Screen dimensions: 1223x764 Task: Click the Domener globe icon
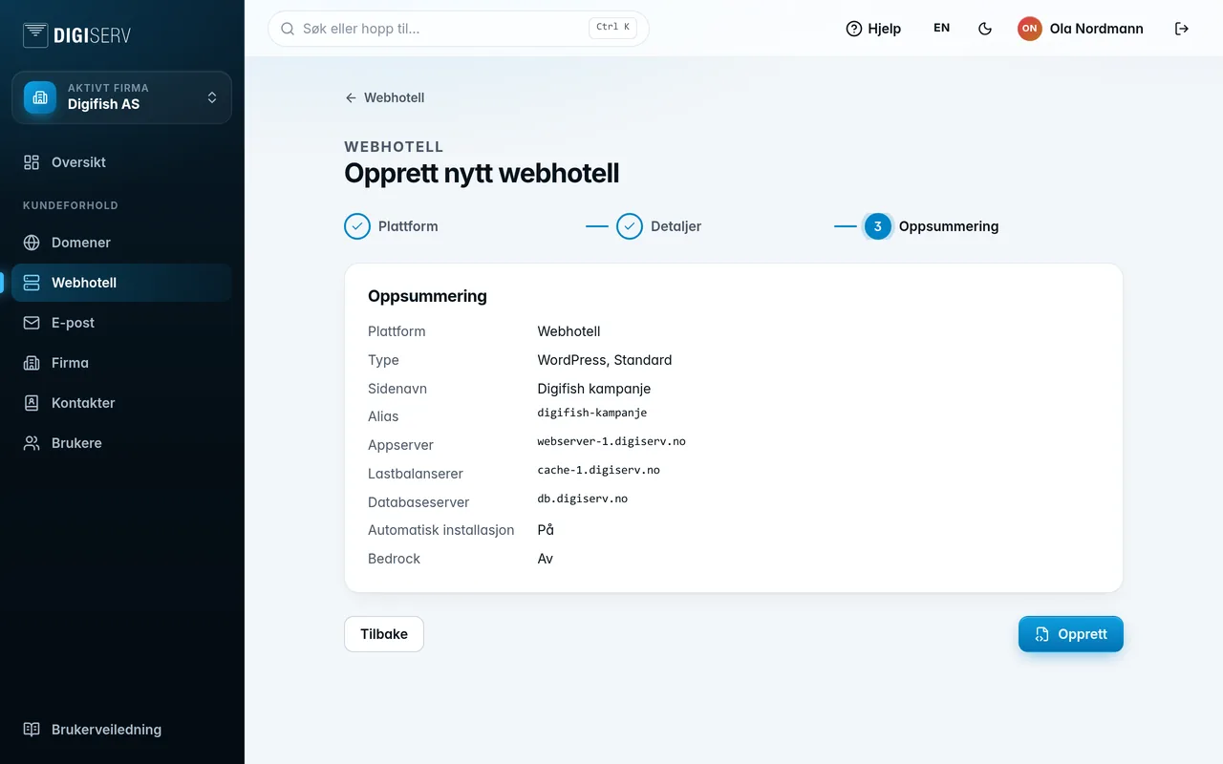pyautogui.click(x=32, y=243)
